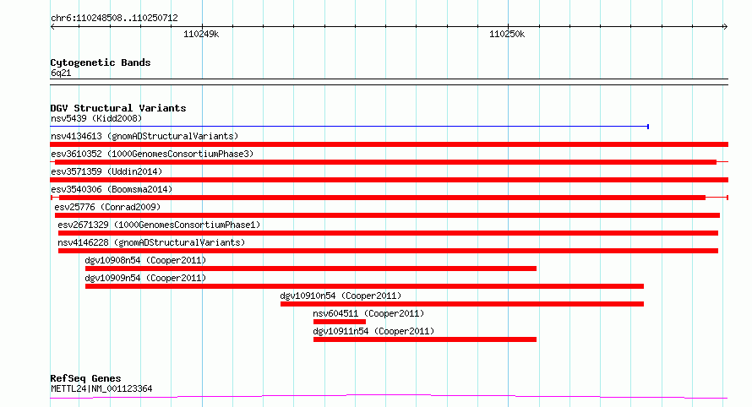
Task: Select the esv2671329 variant bar
Action: pos(388,233)
